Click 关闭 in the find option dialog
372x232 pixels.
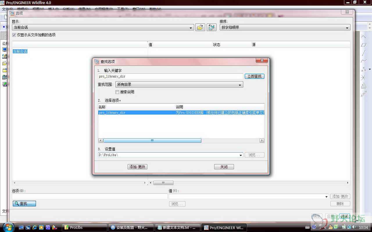pyautogui.click(x=224, y=167)
